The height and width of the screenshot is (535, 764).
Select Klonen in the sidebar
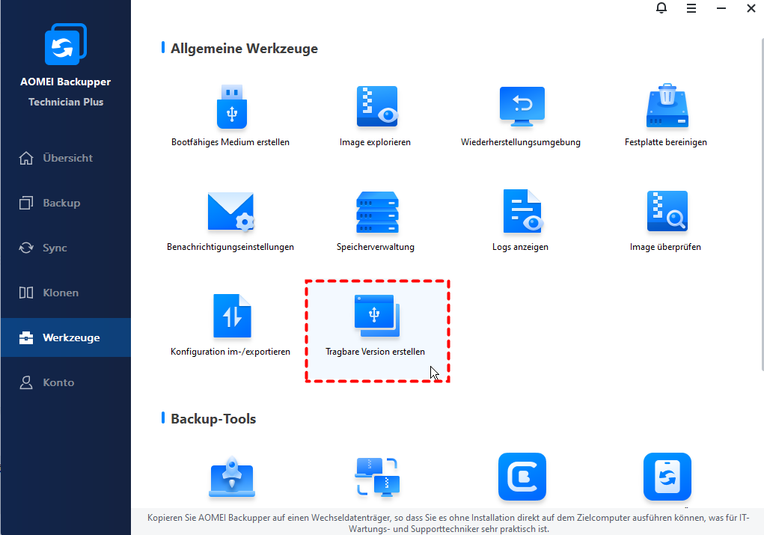tap(66, 293)
